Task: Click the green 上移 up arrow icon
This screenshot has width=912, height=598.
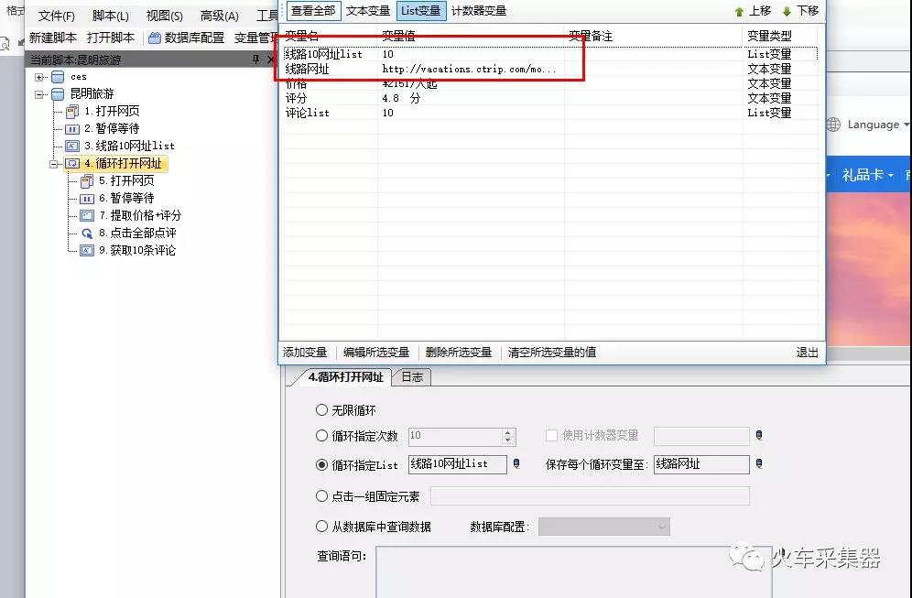Action: [x=739, y=12]
